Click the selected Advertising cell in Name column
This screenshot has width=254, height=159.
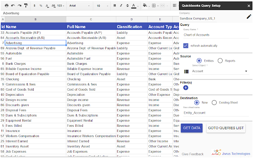point(35,43)
